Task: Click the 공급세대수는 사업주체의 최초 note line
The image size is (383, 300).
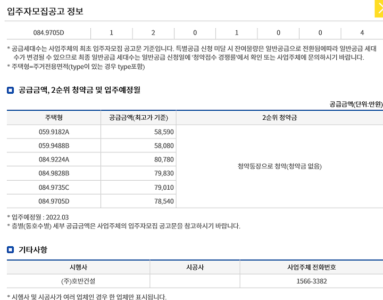Action: (191, 53)
